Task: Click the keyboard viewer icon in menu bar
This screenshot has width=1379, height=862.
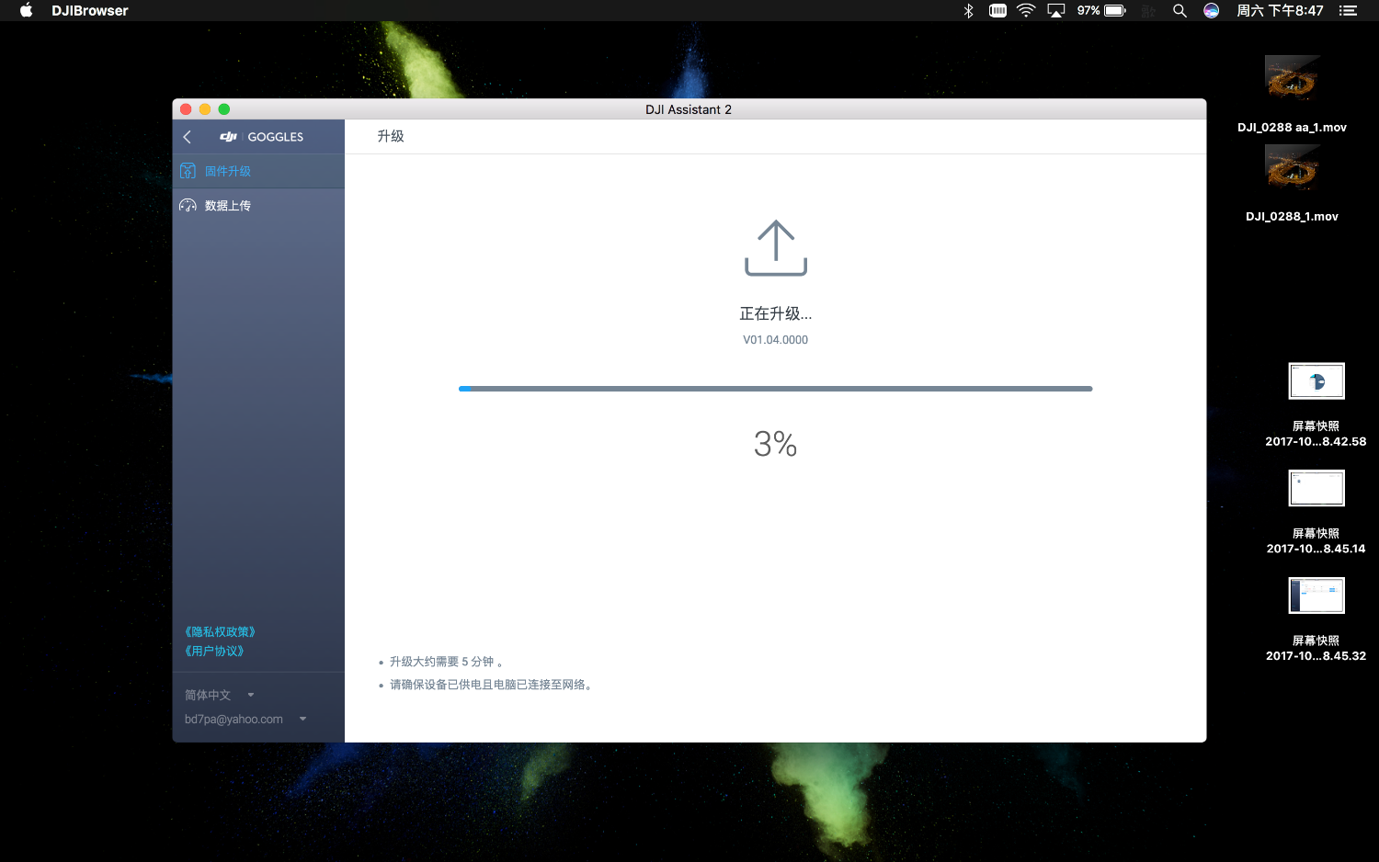Action: point(997,10)
